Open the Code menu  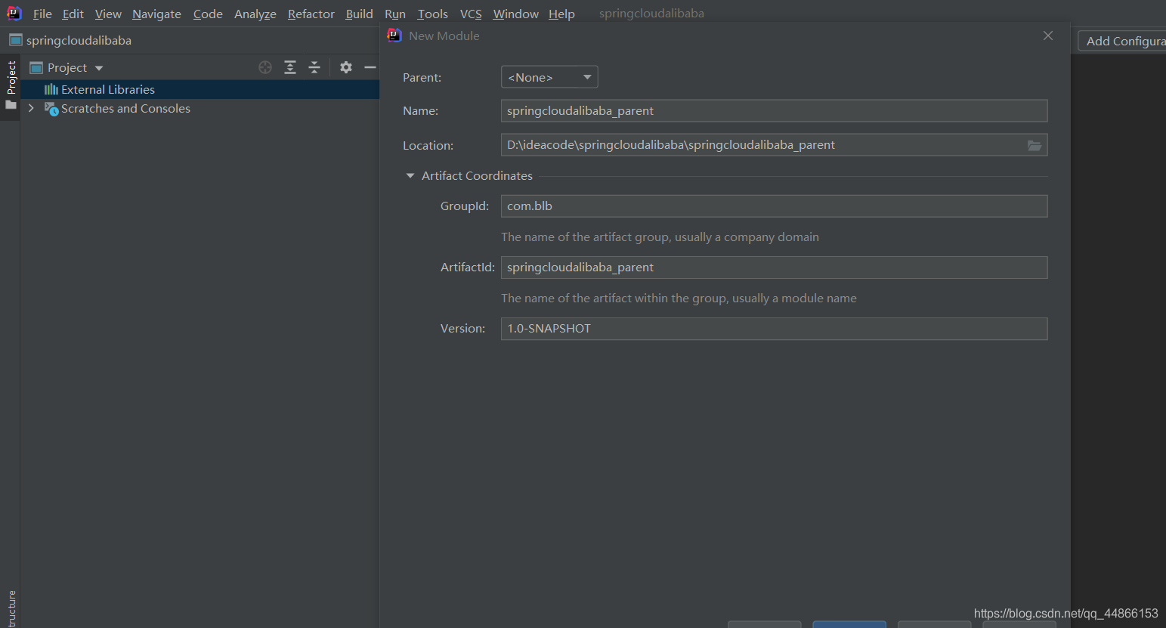[x=208, y=14]
